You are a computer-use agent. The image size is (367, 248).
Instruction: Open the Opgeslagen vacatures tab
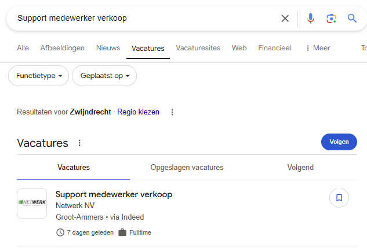point(187,168)
